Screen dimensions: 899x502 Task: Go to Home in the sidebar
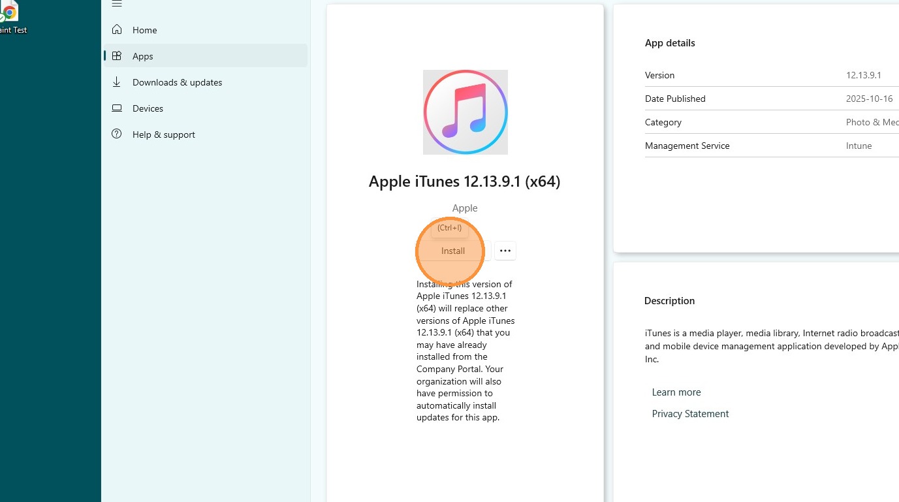[206, 30]
